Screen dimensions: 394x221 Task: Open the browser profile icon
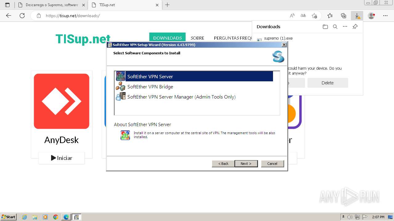pyautogui.click(x=372, y=16)
